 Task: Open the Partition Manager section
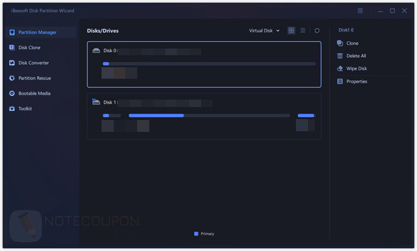[40, 32]
